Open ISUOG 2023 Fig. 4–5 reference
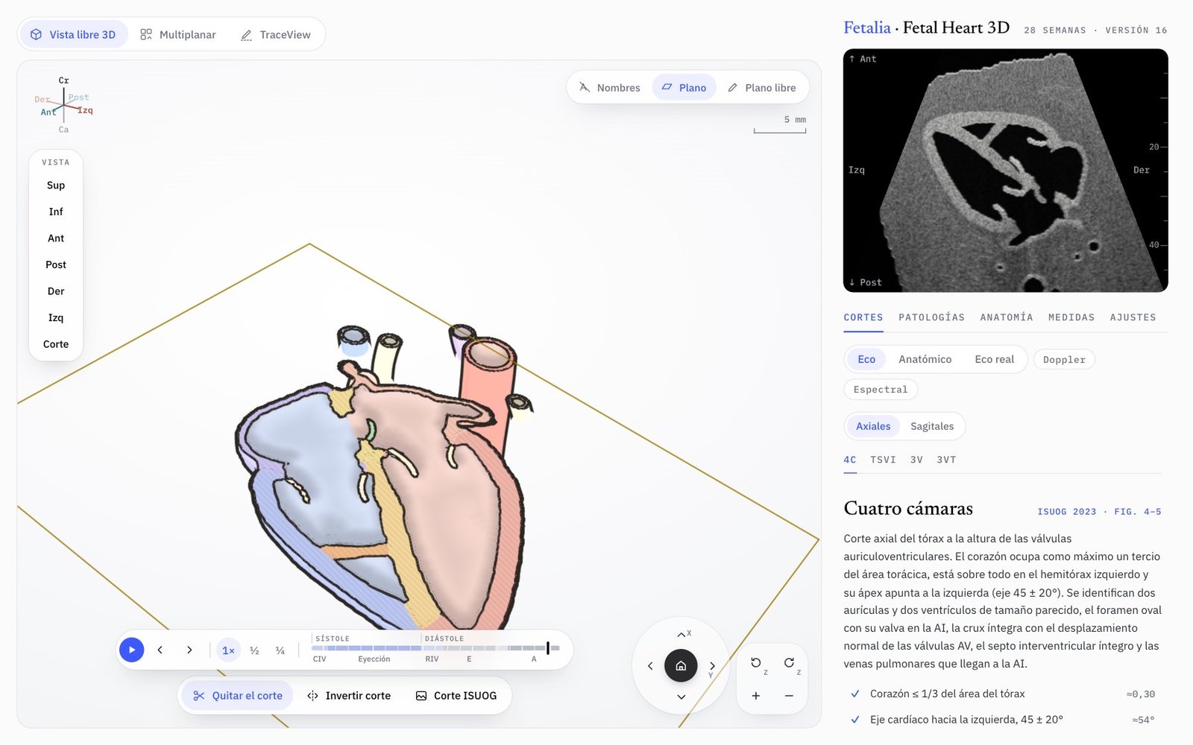This screenshot has height=745, width=1193. [1099, 512]
